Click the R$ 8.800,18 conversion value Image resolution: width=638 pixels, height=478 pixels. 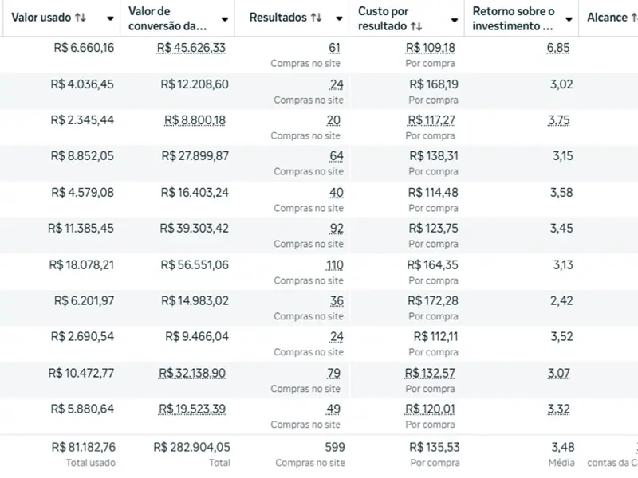[195, 120]
